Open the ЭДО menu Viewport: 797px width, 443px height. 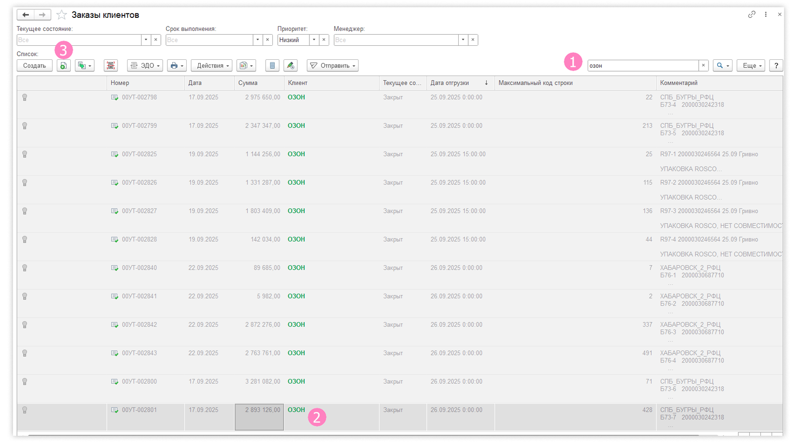145,66
